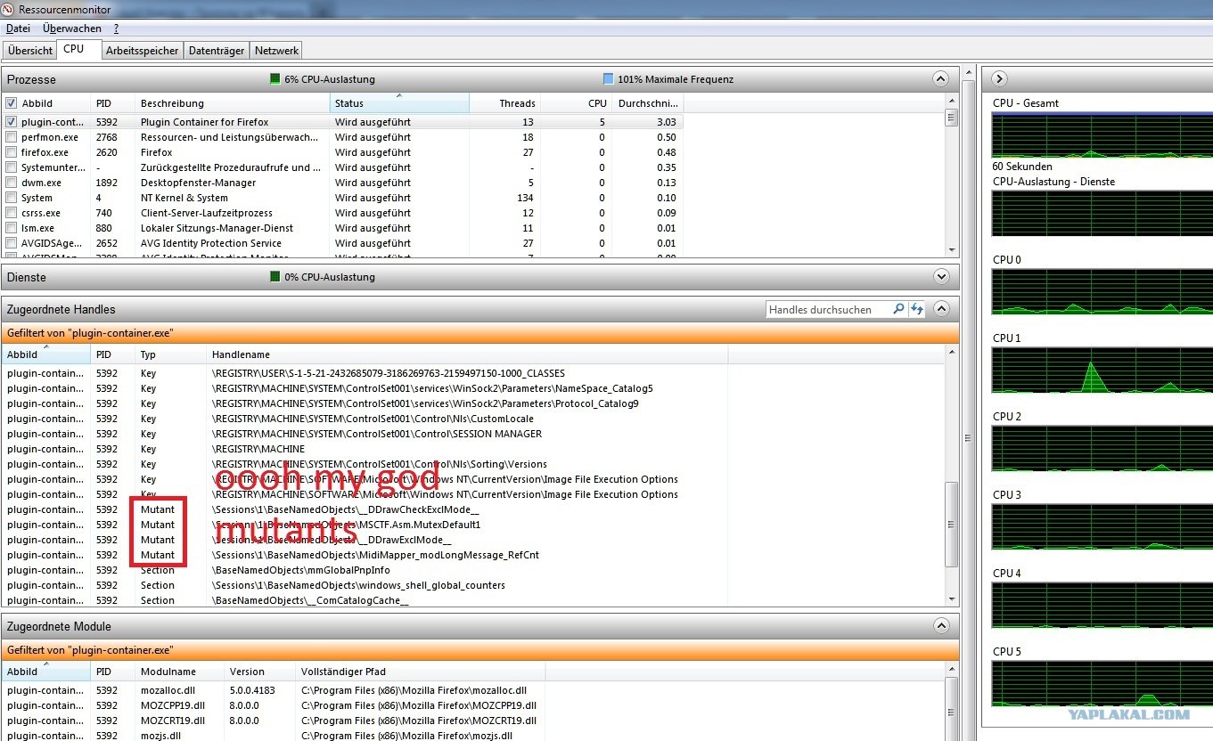This screenshot has height=741, width=1213.
Task: Switch to the Übersicht tab
Action: click(x=30, y=51)
